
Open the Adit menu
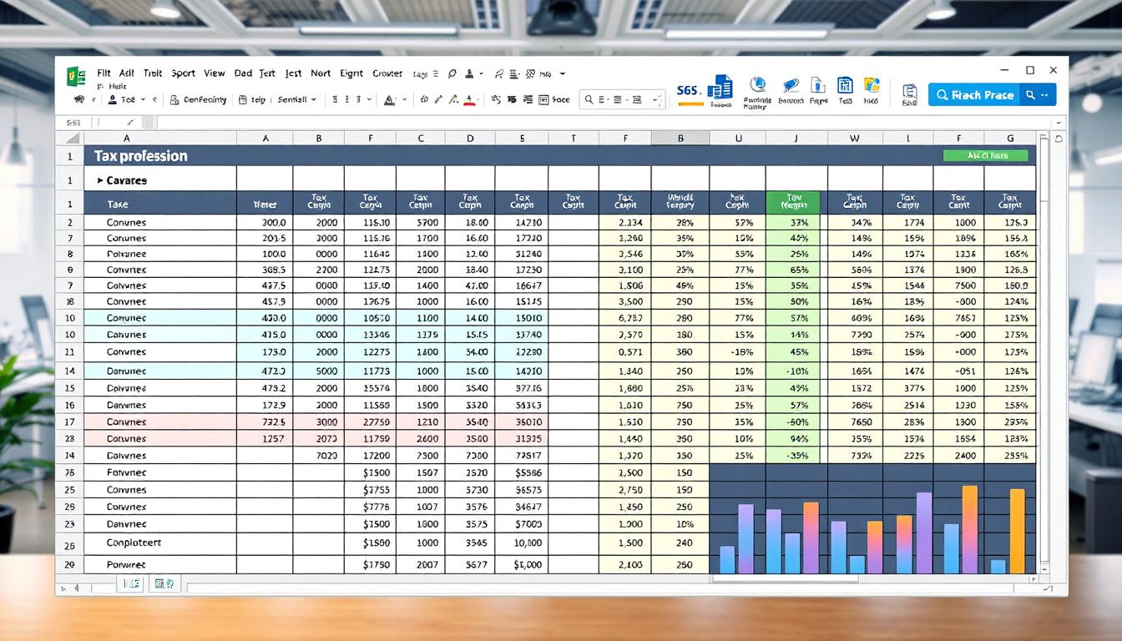[127, 73]
